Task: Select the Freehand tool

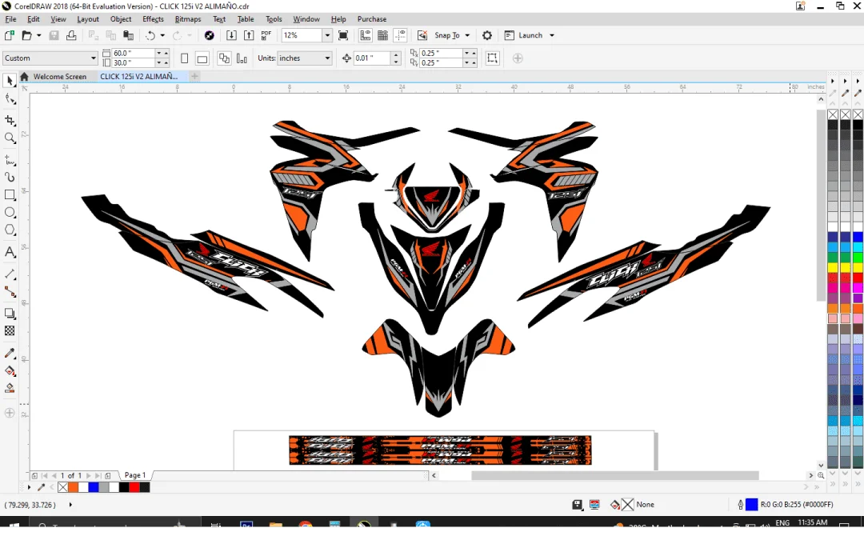Action: 10,160
